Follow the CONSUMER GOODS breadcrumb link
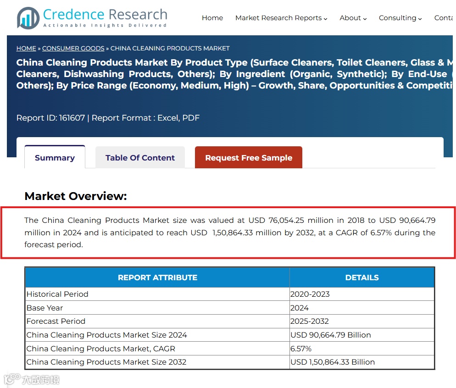The height and width of the screenshot is (388, 456). click(73, 48)
